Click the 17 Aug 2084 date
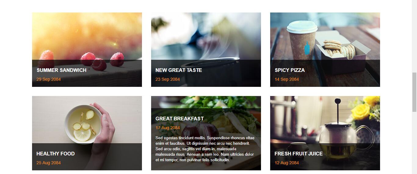The height and width of the screenshot is (174, 417). click(168, 128)
